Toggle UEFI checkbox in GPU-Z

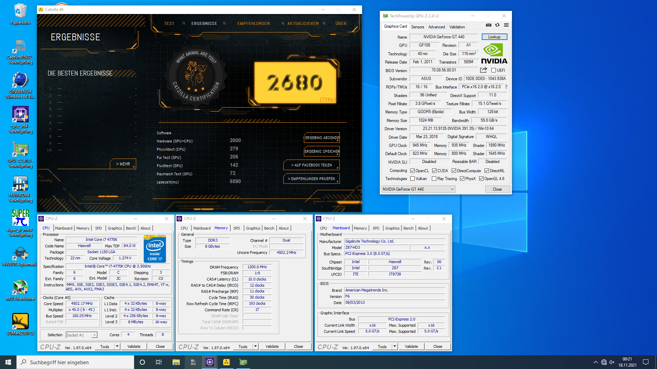[493, 70]
